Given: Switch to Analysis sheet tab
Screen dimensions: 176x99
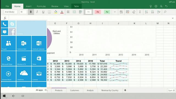Looking at the screenshot, I should tap(90, 90).
